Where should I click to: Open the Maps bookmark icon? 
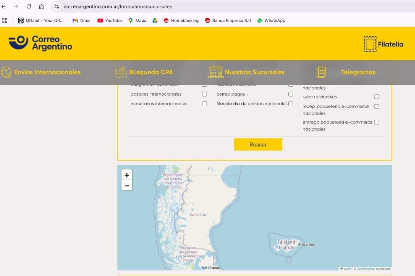click(x=130, y=20)
